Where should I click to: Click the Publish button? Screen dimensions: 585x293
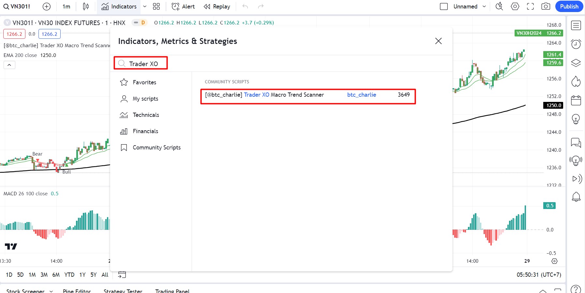[x=569, y=7]
